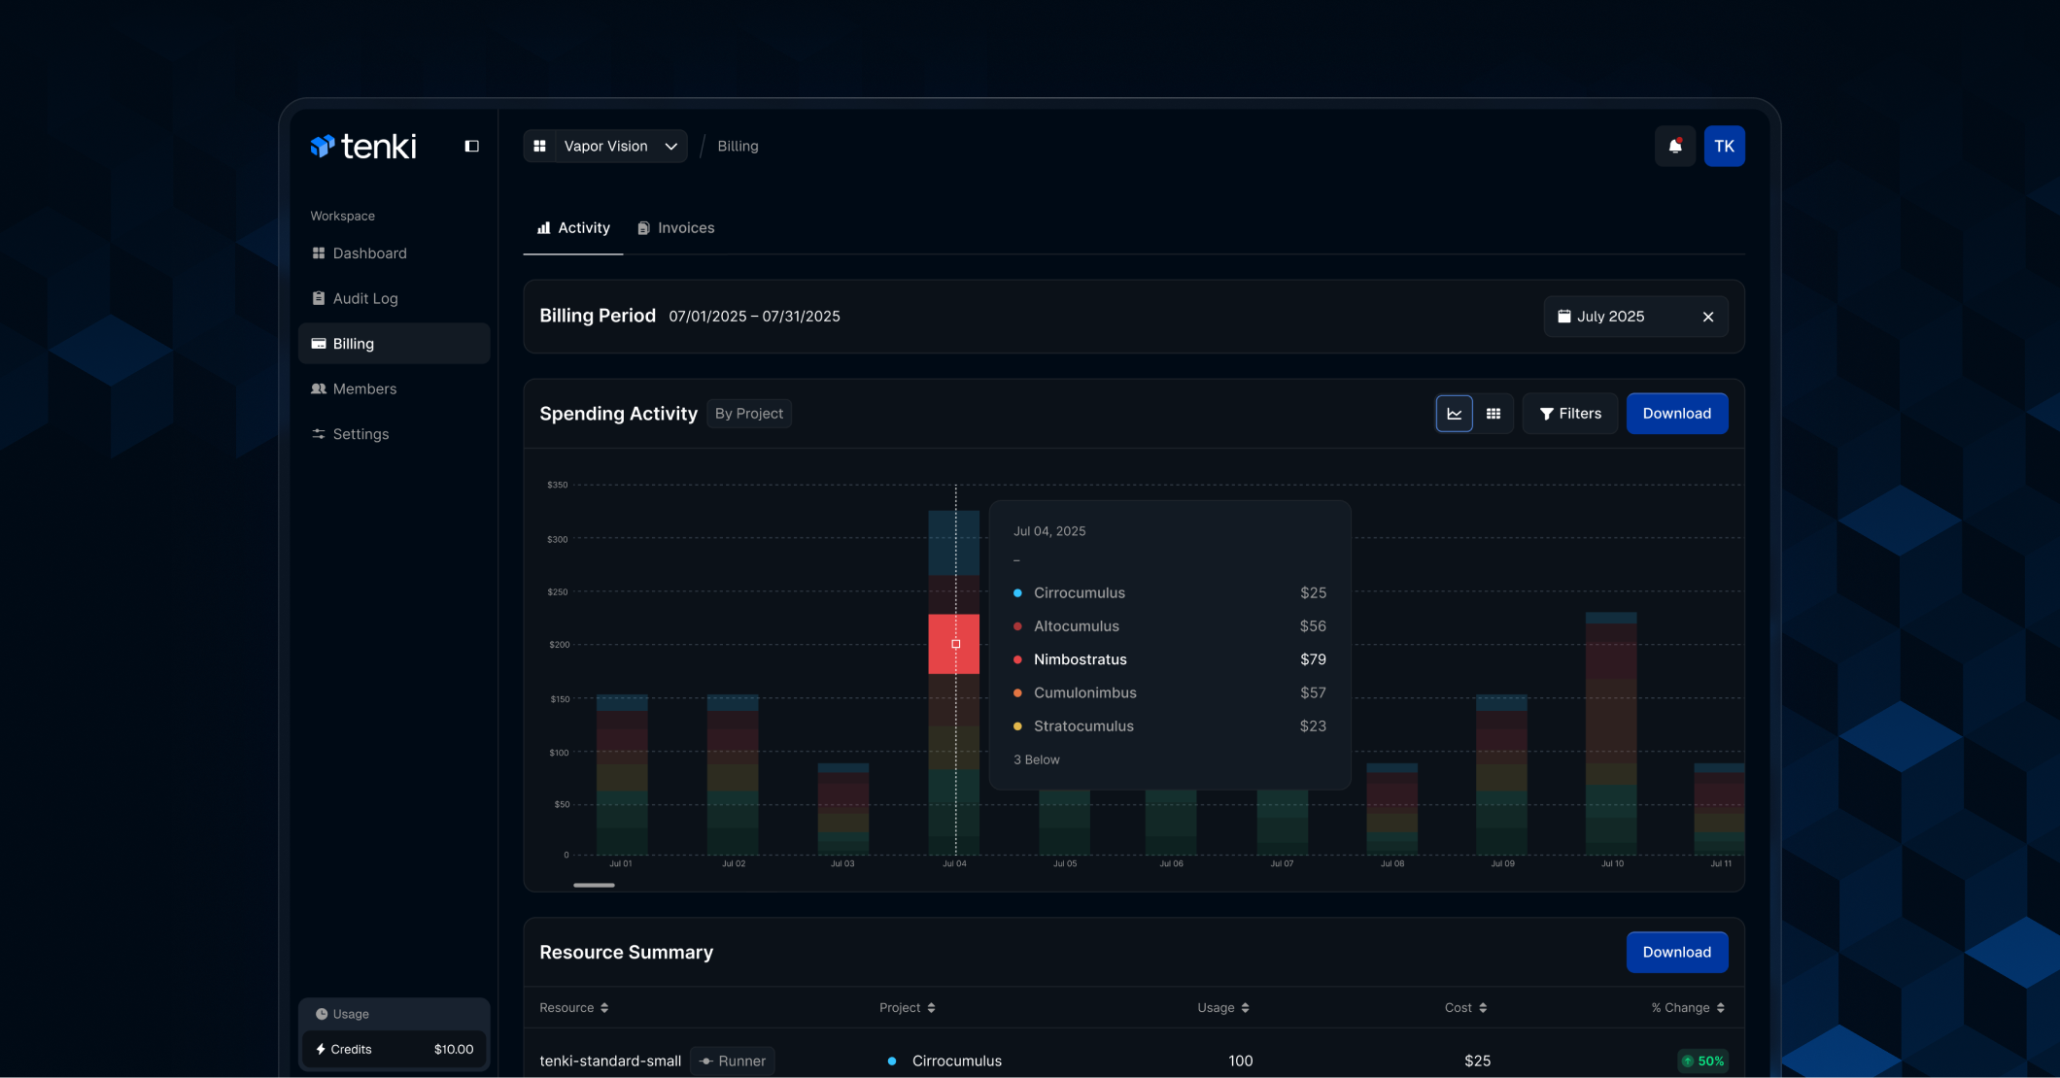Open the Filters button
Screen dimensions: 2060x1078
1570,414
